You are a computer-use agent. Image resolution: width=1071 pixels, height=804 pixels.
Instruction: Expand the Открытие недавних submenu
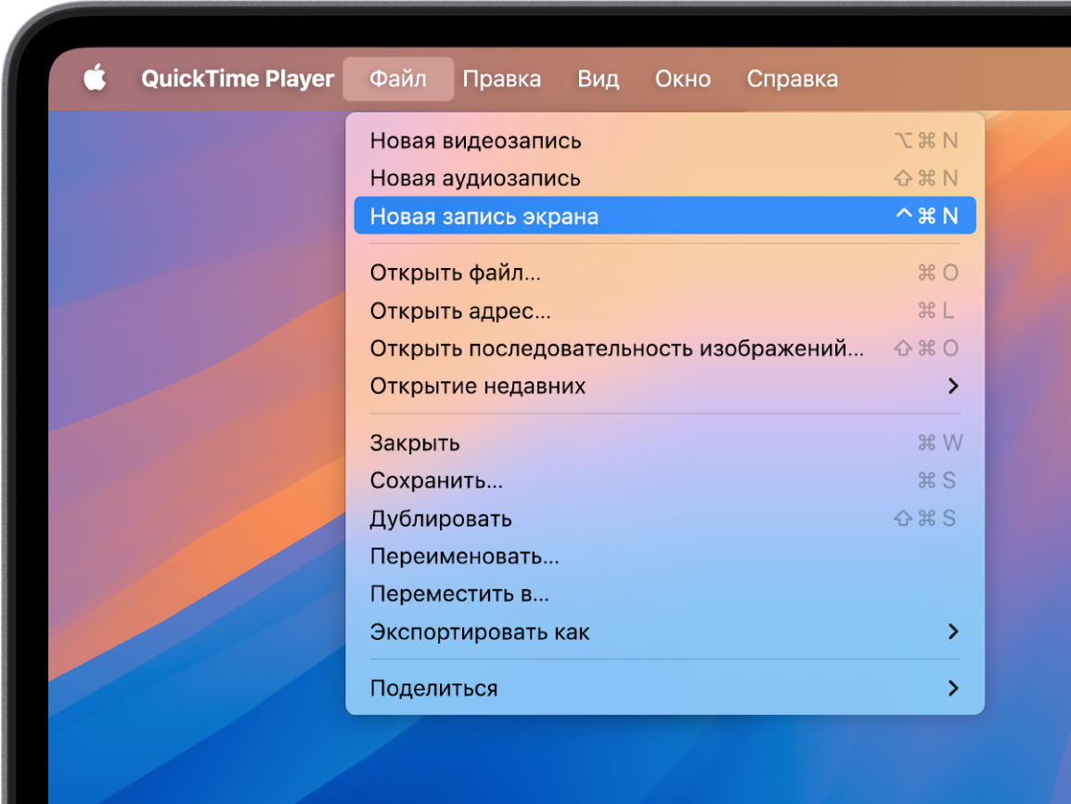[665, 387]
